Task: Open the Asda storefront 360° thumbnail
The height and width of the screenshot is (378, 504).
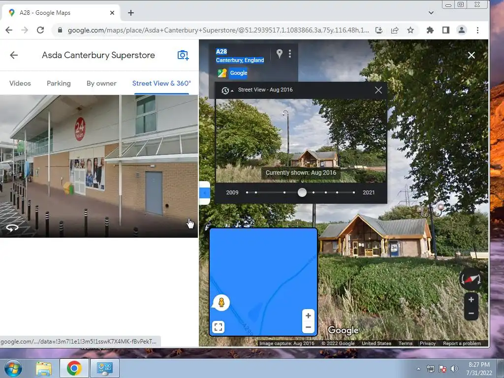Action: tap(98, 166)
